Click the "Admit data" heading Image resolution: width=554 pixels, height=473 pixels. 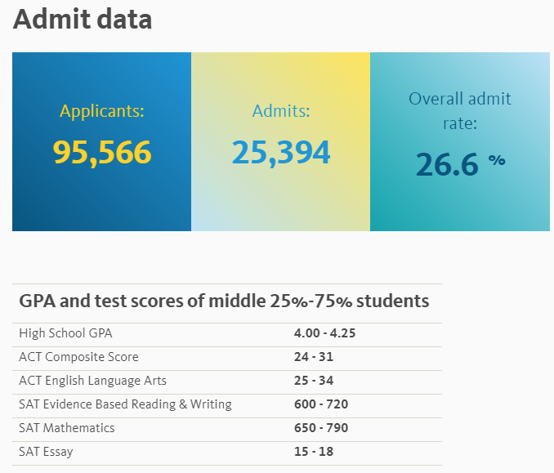coord(83,20)
